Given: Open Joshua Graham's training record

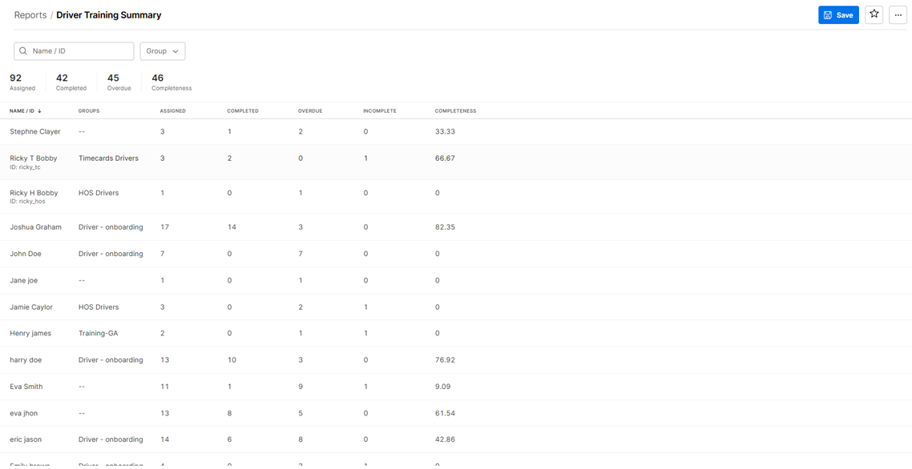Looking at the screenshot, I should [35, 227].
